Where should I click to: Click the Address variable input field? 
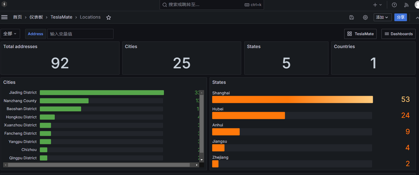click(80, 34)
